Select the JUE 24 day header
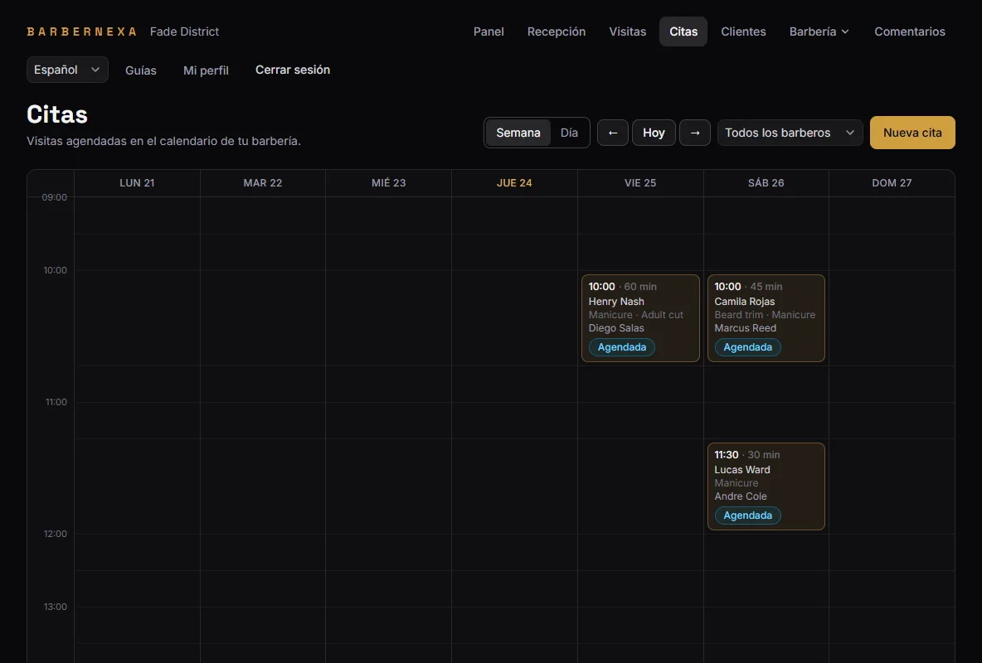Viewport: 982px width, 663px height. coord(514,183)
